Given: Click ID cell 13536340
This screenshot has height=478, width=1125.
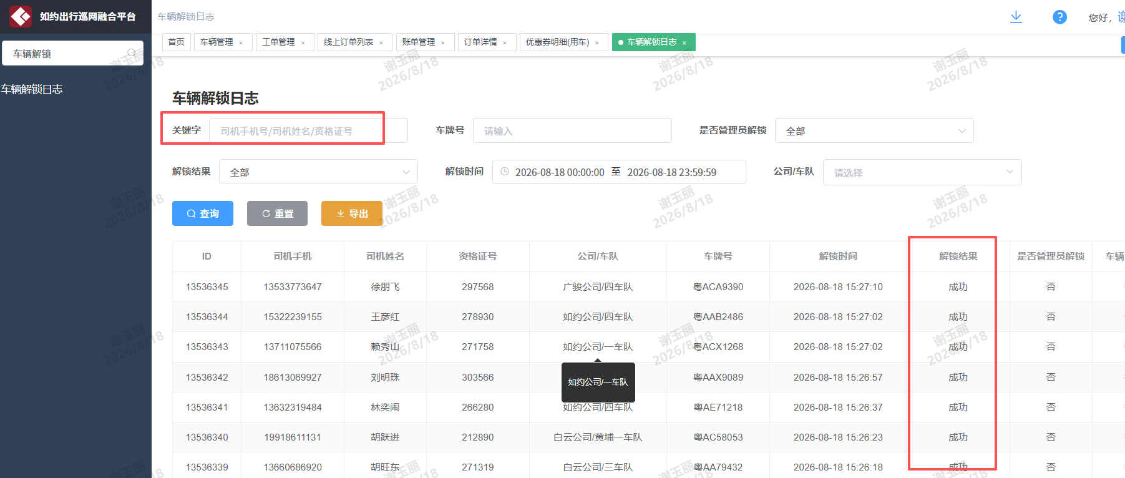Looking at the screenshot, I should [x=207, y=437].
